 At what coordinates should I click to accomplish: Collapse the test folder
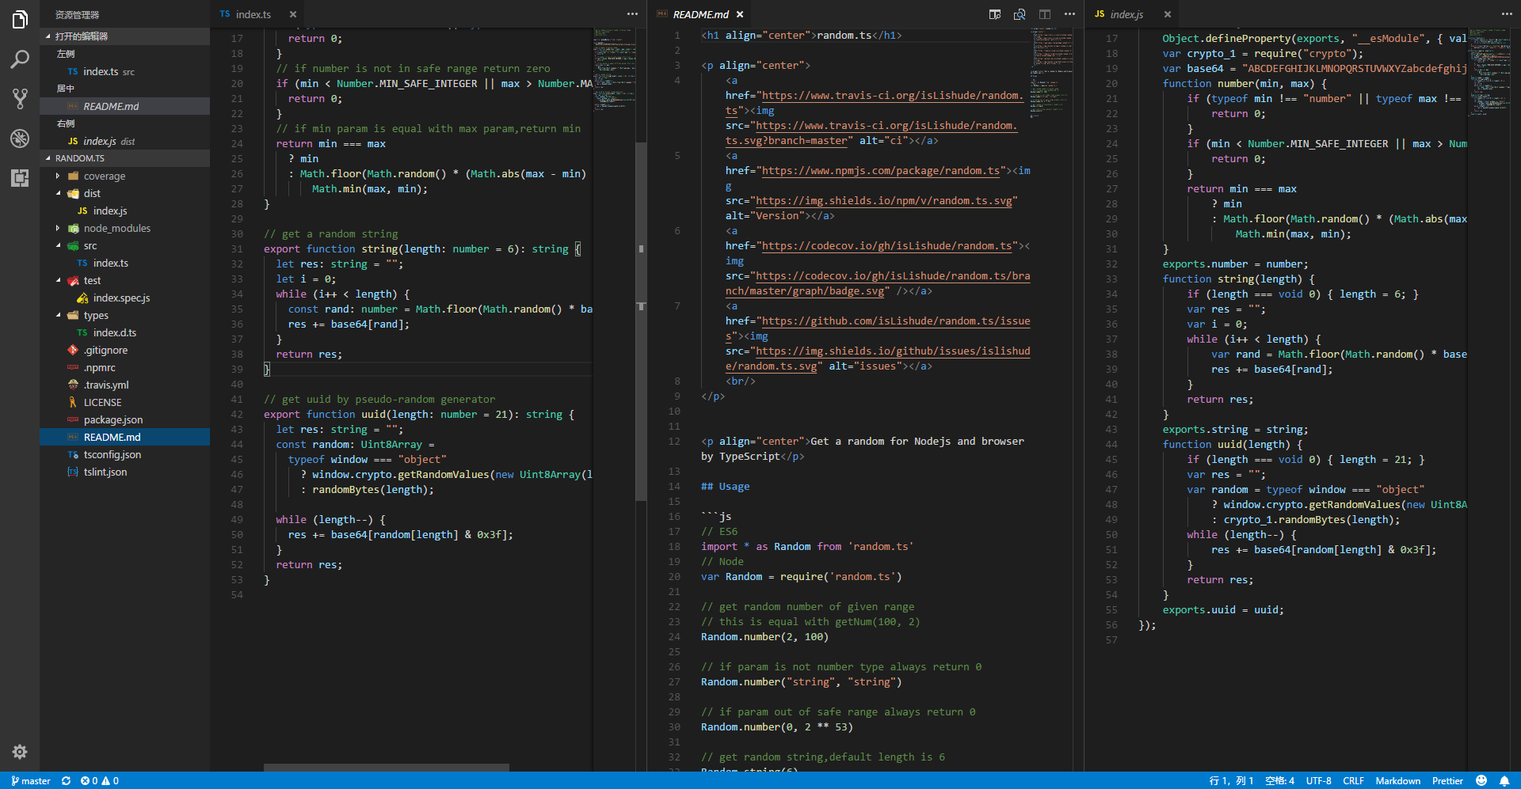[124, 280]
